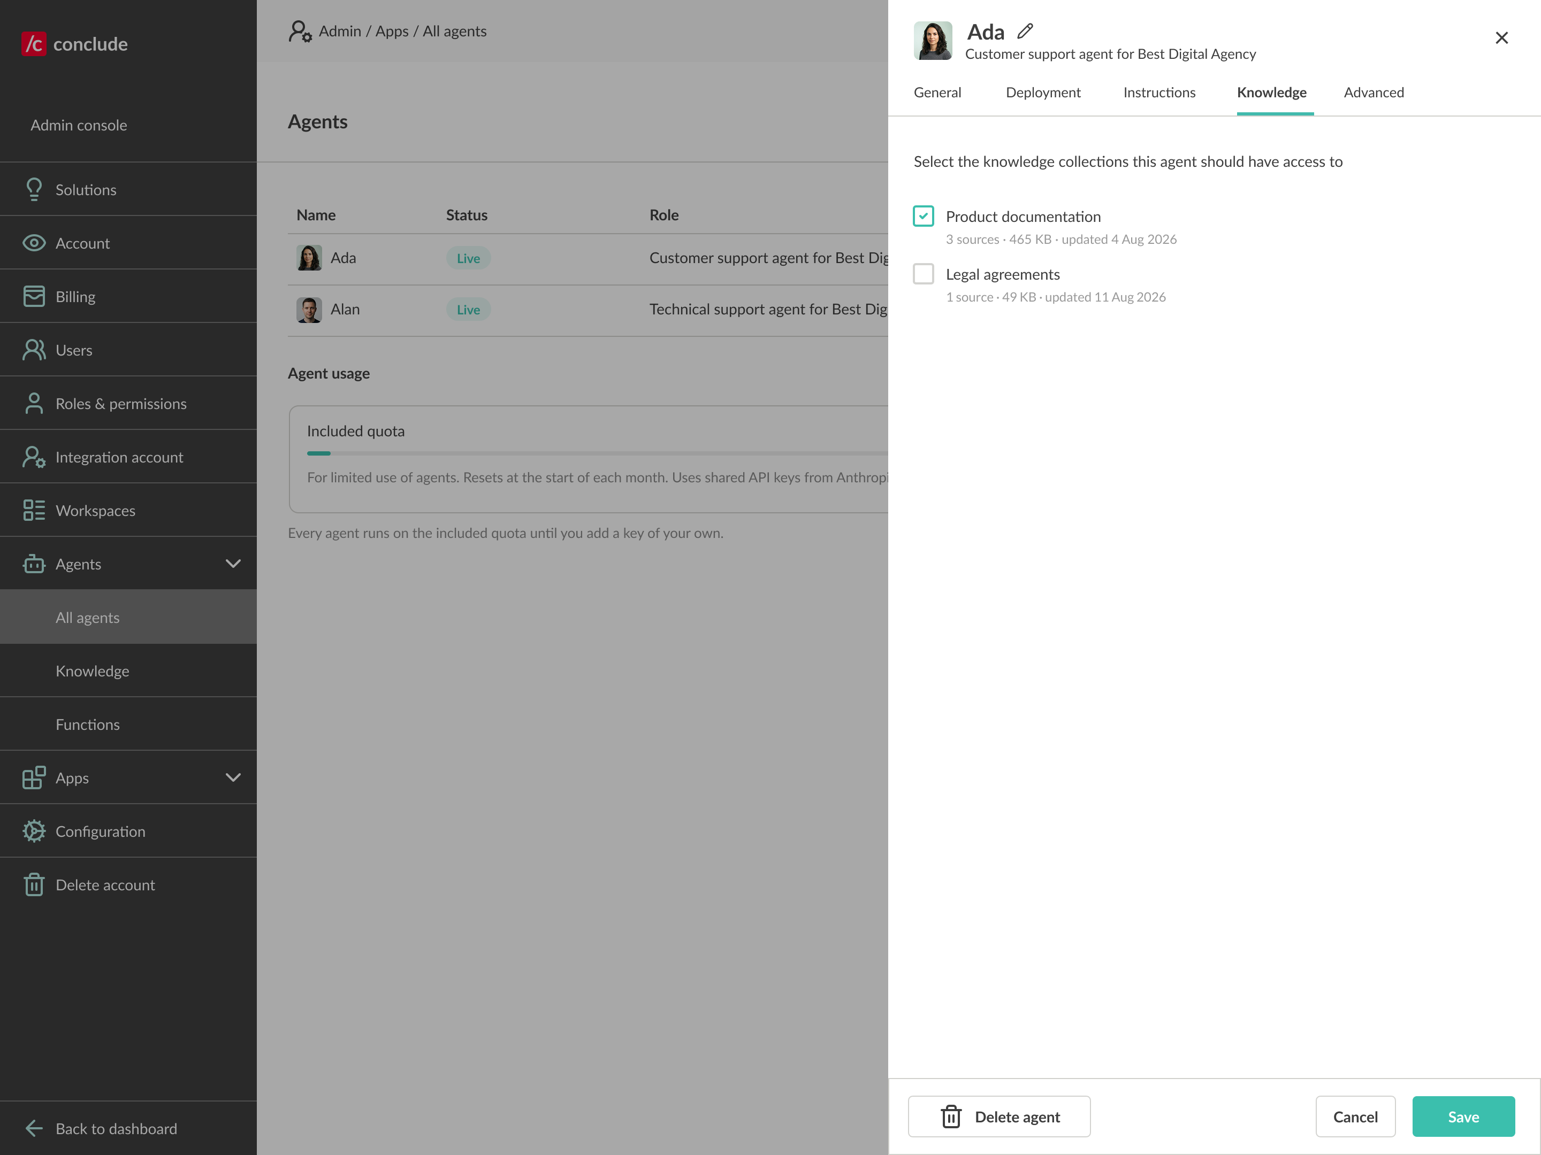The height and width of the screenshot is (1155, 1541).
Task: Expand the Apps sidebar section chevron
Action: click(233, 777)
